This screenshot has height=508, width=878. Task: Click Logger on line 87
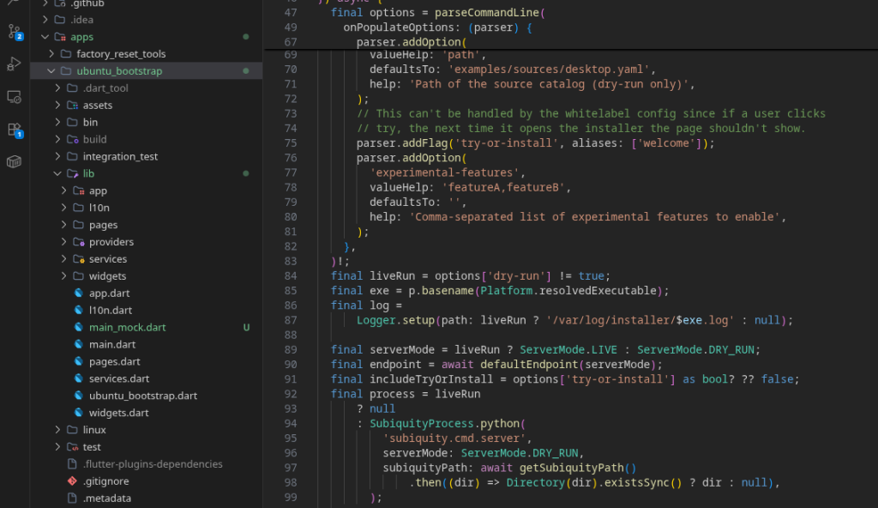376,320
